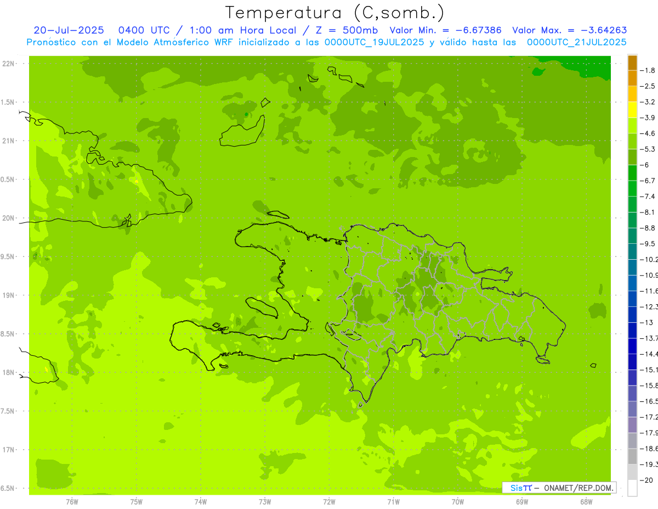
Task: Click the '70W' longitude label
Action: (x=458, y=502)
